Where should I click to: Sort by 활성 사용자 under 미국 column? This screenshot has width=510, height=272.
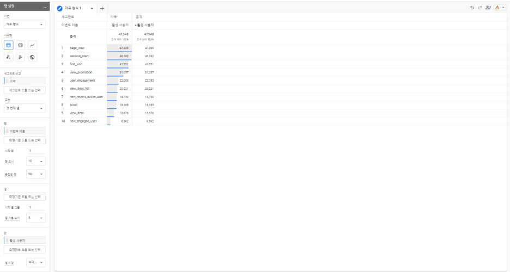tap(120, 25)
